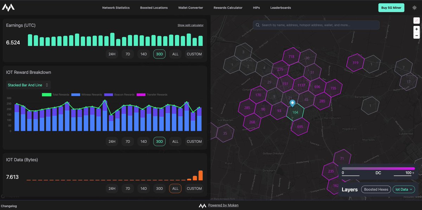The image size is (422, 210).
Task: Hide the Witness Rewards series via its legend
Action: [87, 95]
